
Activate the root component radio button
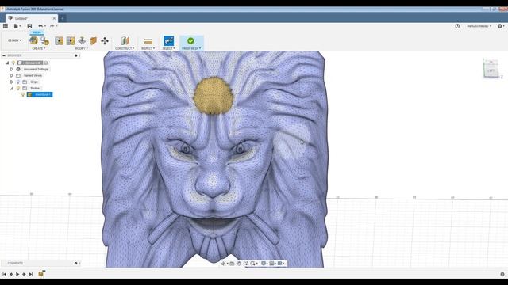coord(46,63)
